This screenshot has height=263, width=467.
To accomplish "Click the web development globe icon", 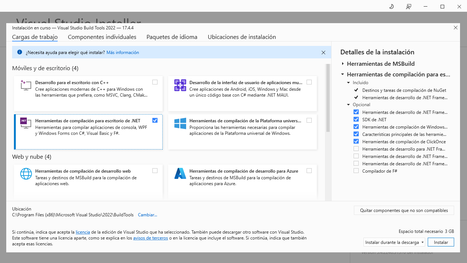I will [26, 174].
